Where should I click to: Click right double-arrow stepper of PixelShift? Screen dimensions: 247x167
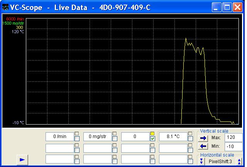(x=239, y=160)
